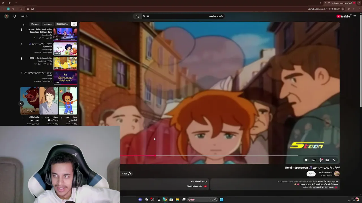Toggle subtitles on the video player
Screen dimensions: 362x203
click(x=314, y=160)
